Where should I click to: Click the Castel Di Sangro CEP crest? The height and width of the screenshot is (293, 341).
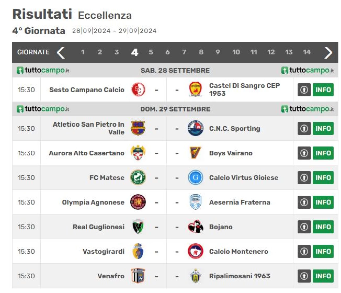[x=195, y=90]
